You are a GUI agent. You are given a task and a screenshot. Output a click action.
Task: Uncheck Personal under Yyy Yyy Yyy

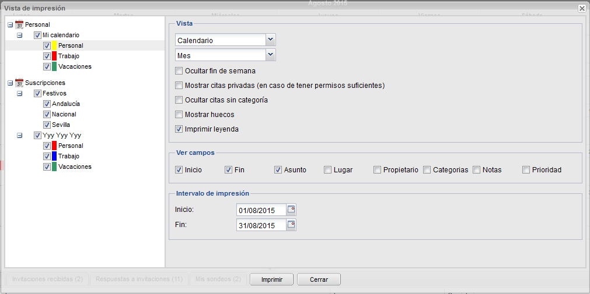(47, 146)
